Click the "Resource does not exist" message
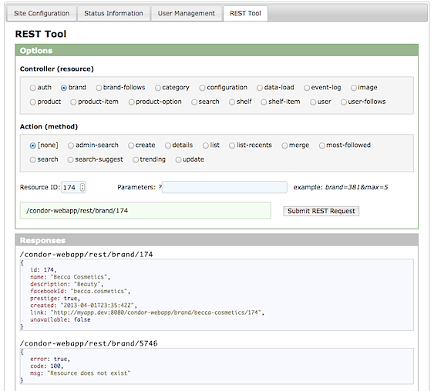Viewport: 434px width, 391px height. [x=89, y=373]
